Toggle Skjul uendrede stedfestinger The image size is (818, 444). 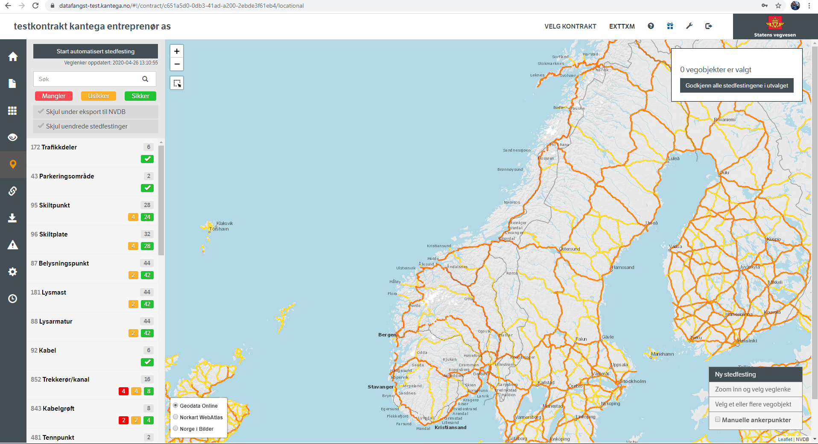point(96,126)
